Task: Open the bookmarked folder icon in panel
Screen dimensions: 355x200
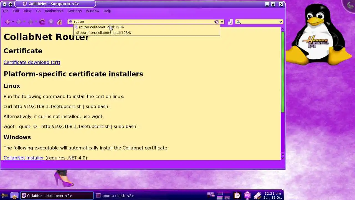Action: [14, 196]
